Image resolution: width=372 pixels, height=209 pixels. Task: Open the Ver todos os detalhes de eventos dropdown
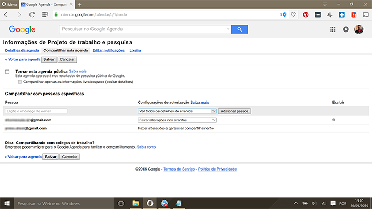tap(177, 111)
